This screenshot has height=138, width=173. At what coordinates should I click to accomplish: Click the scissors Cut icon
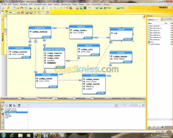tap(39, 8)
